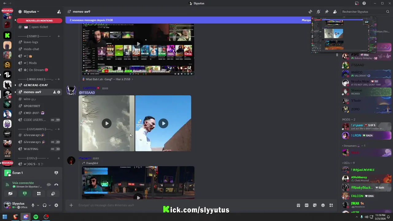Open member ! LRDN profile
The height and width of the screenshot is (221, 393).
(x=367, y=135)
